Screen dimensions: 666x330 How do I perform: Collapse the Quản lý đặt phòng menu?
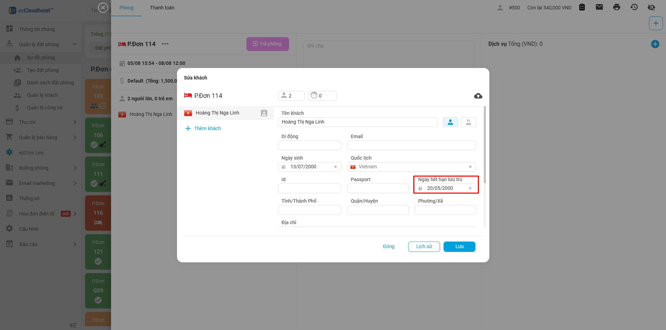coord(41,44)
